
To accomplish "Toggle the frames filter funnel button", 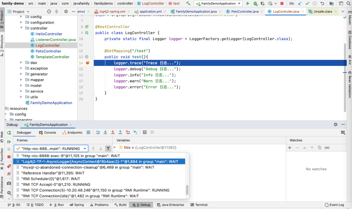I will coord(108,148).
